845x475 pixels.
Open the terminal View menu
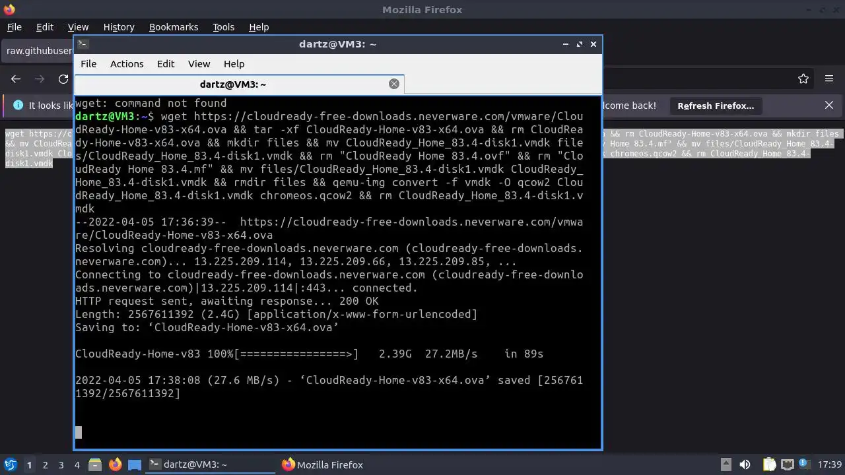pos(199,64)
